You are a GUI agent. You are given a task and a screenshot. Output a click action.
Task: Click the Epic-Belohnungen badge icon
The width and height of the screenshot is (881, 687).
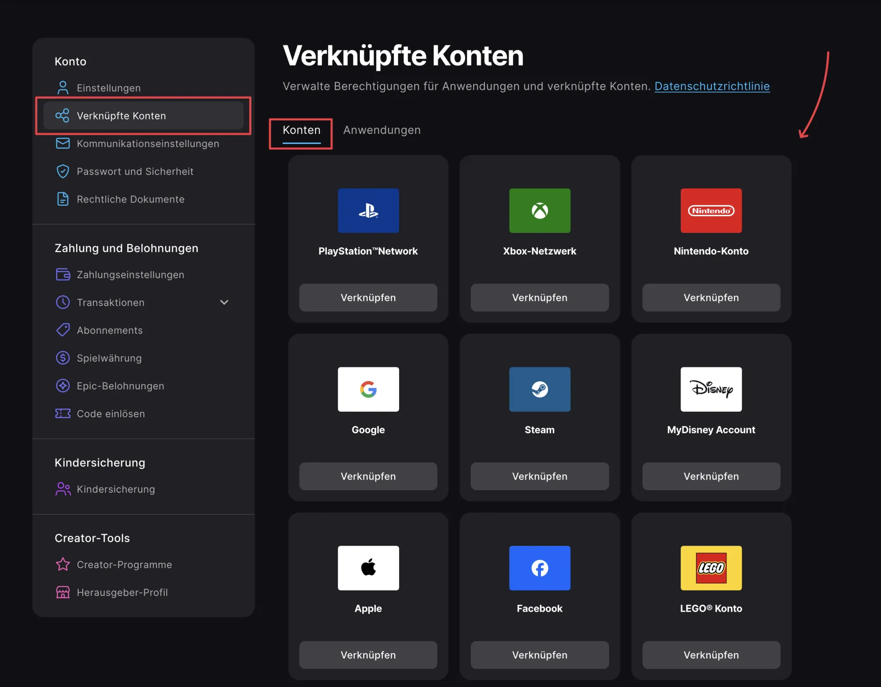point(63,385)
